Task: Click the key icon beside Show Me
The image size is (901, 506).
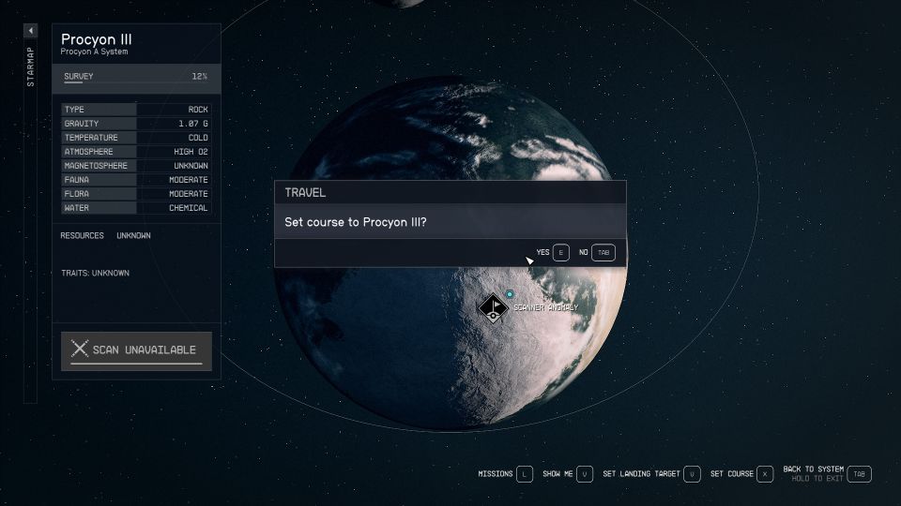Action: pos(585,474)
